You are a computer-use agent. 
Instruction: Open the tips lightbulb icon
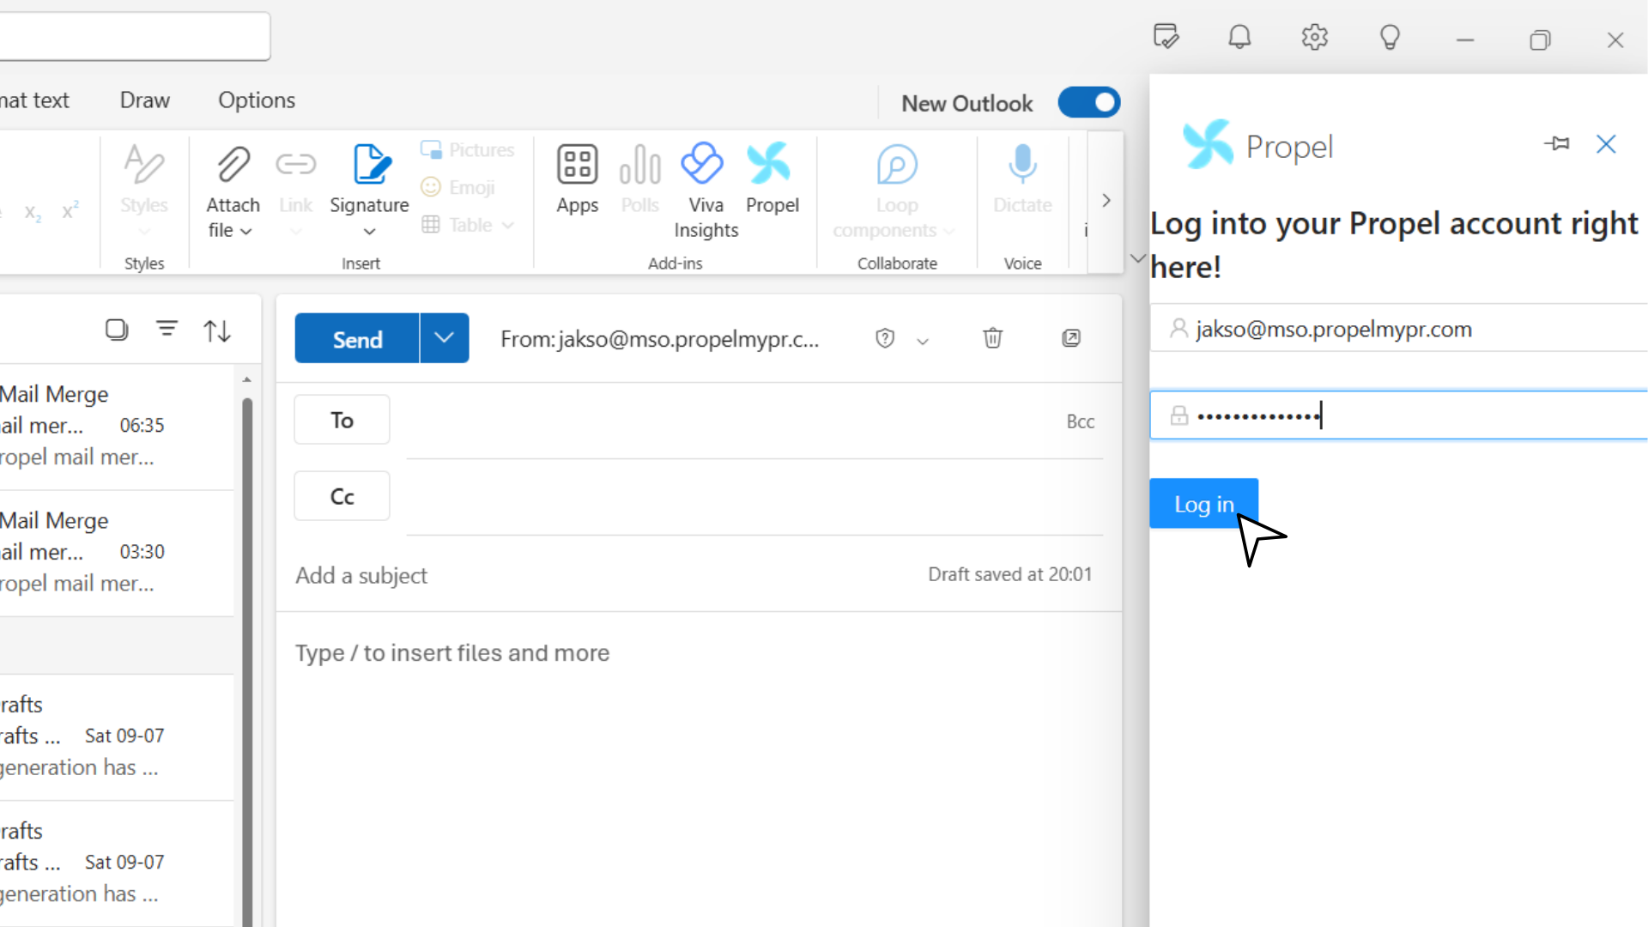[x=1390, y=38]
